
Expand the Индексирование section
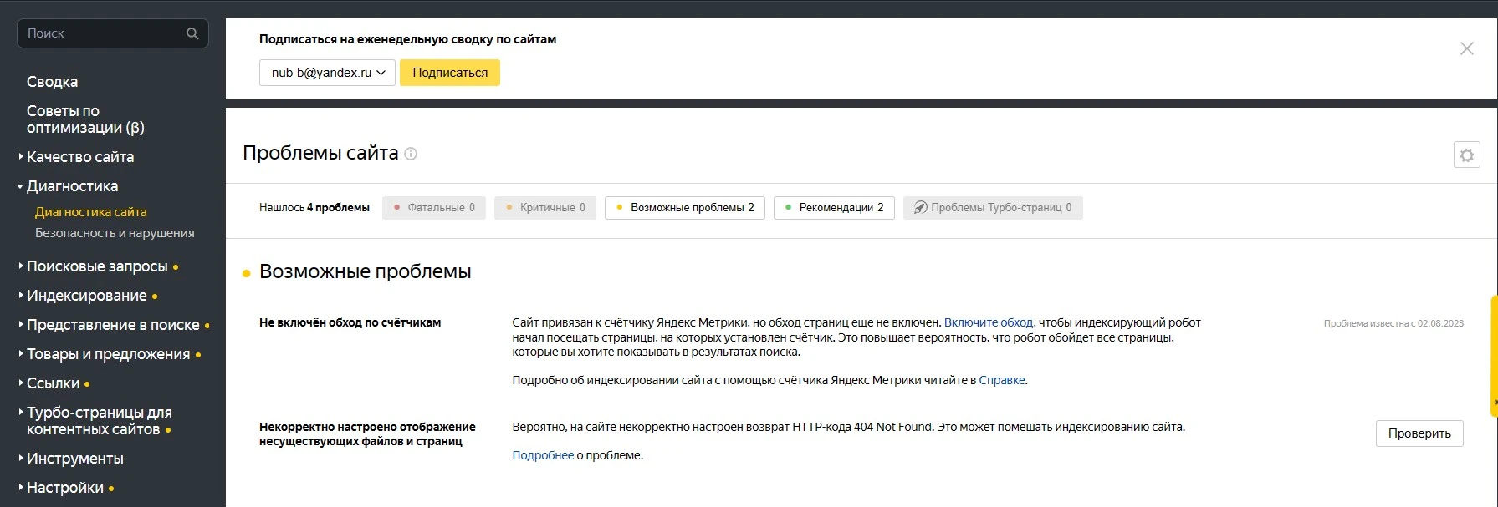87,296
